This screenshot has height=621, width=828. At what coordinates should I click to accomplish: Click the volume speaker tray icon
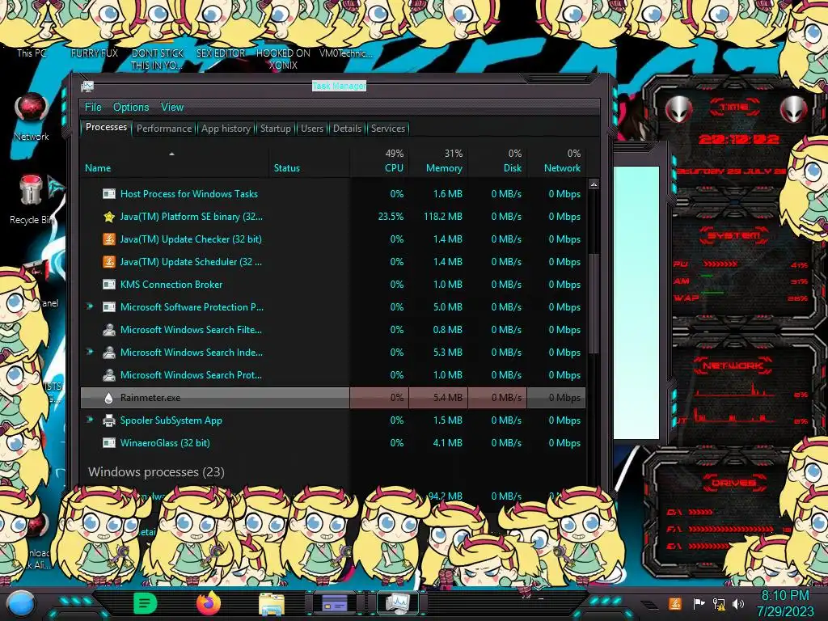738,603
